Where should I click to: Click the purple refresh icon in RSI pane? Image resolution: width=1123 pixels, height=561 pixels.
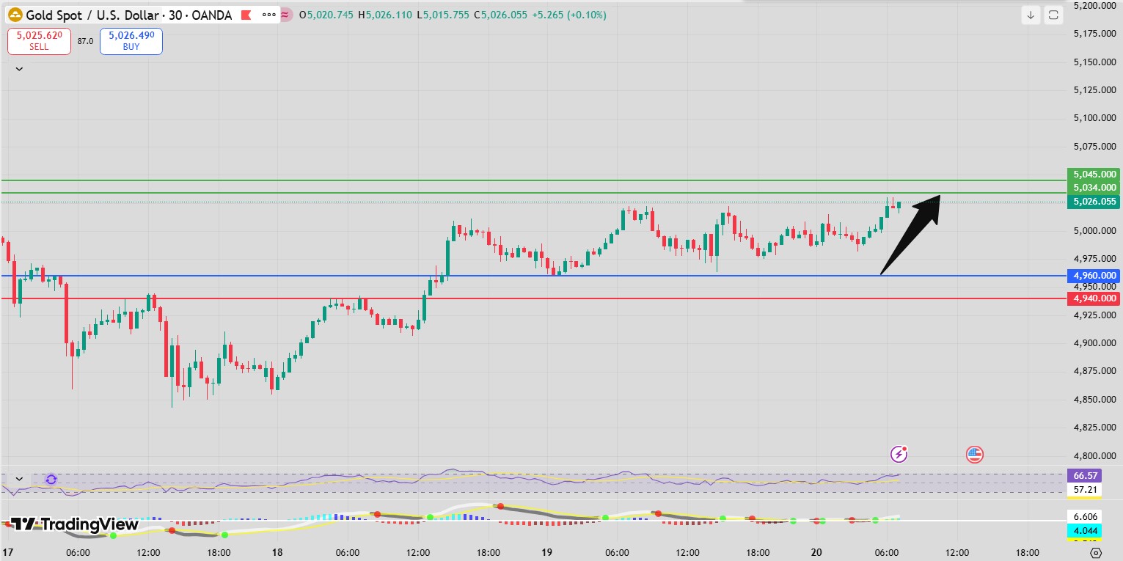[51, 480]
